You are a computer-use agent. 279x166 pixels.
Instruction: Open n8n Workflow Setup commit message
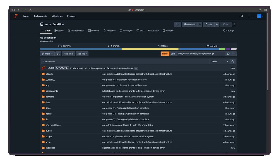pos(128,125)
